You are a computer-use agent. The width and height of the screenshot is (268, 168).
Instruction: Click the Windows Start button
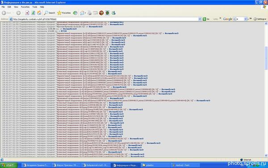[x=8, y=165]
